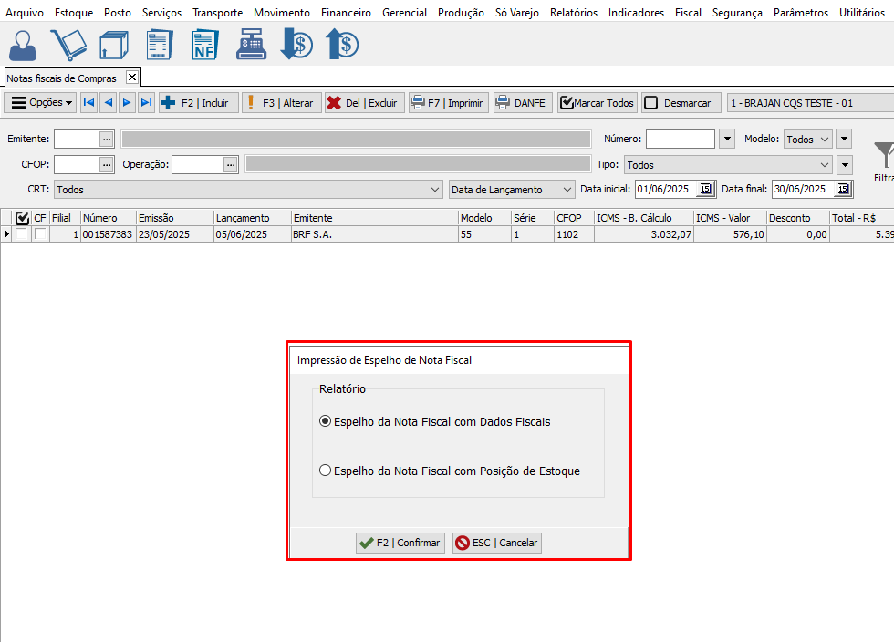Open the NF invoice icon

tap(205, 45)
